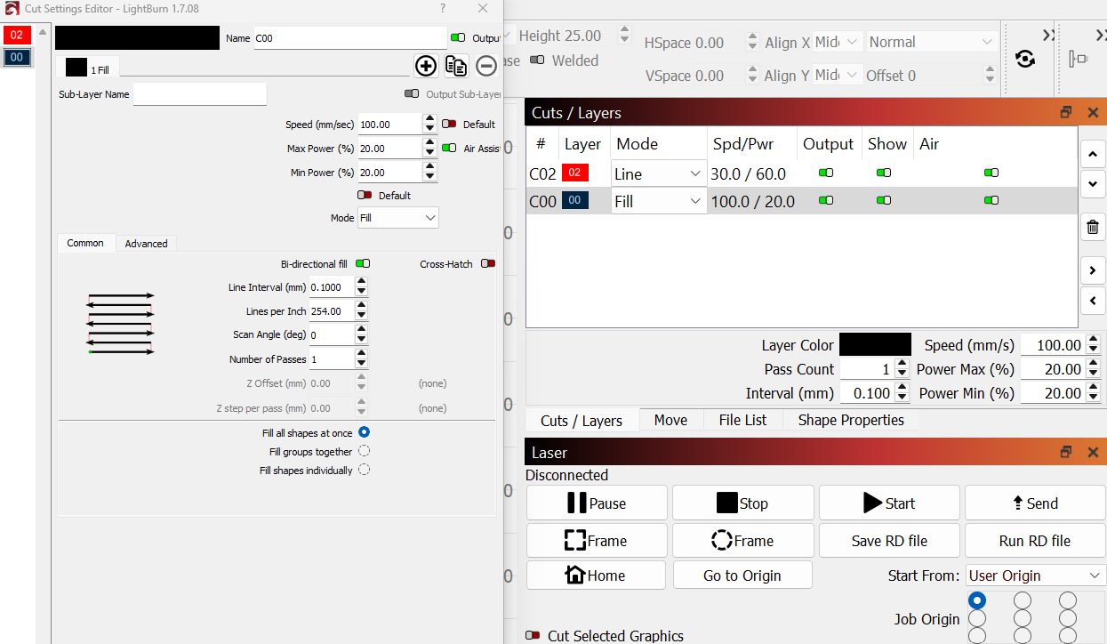Delete layer using the trash icon
This screenshot has width=1107, height=644.
(x=1093, y=227)
